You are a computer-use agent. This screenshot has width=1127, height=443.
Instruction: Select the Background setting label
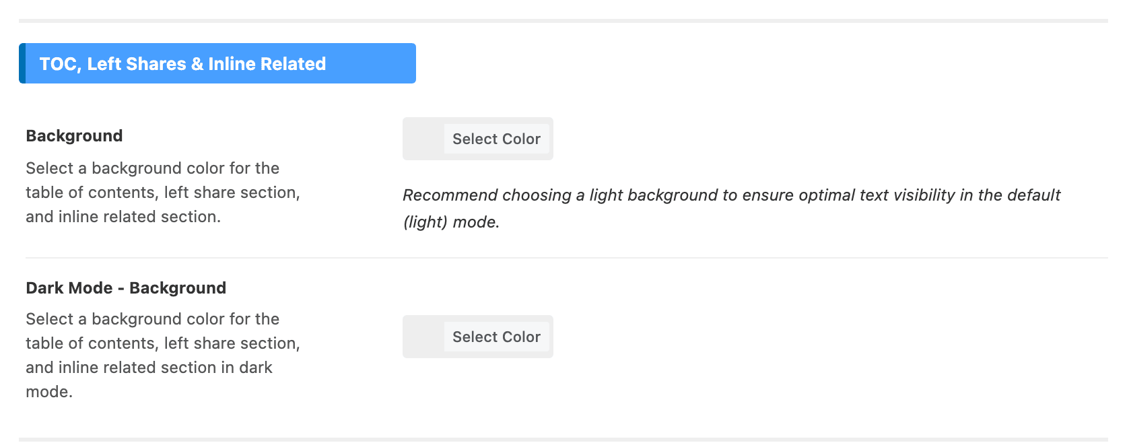tap(74, 136)
